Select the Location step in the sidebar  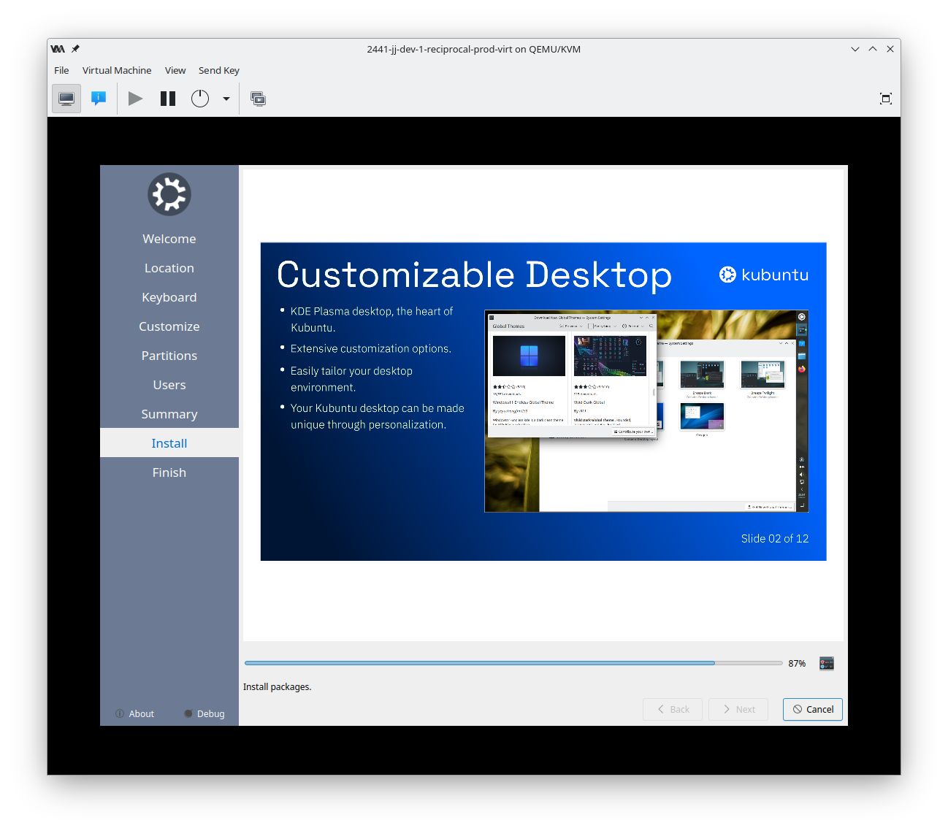click(x=169, y=268)
